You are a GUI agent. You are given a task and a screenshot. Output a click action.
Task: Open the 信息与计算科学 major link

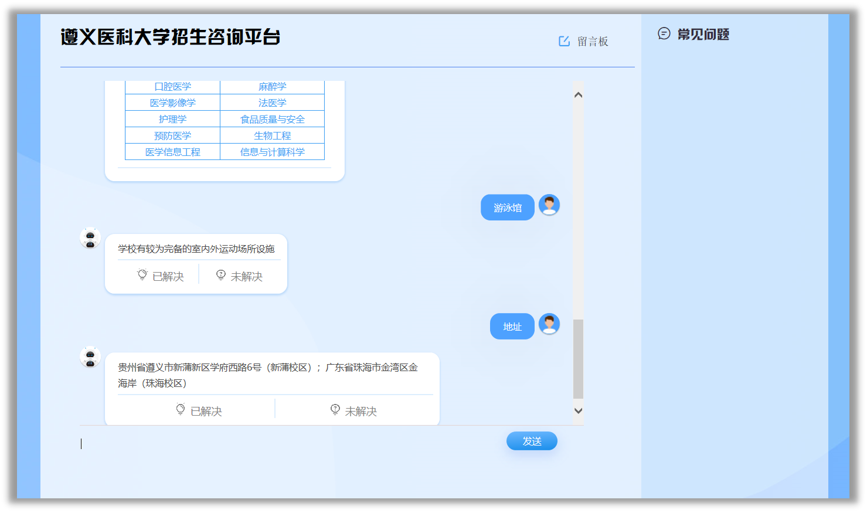272,152
